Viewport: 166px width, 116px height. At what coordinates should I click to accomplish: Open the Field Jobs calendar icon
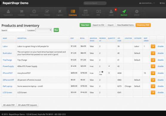[x=86, y=11]
